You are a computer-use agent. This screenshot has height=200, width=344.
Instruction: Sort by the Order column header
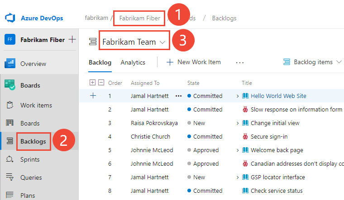tap(115, 83)
